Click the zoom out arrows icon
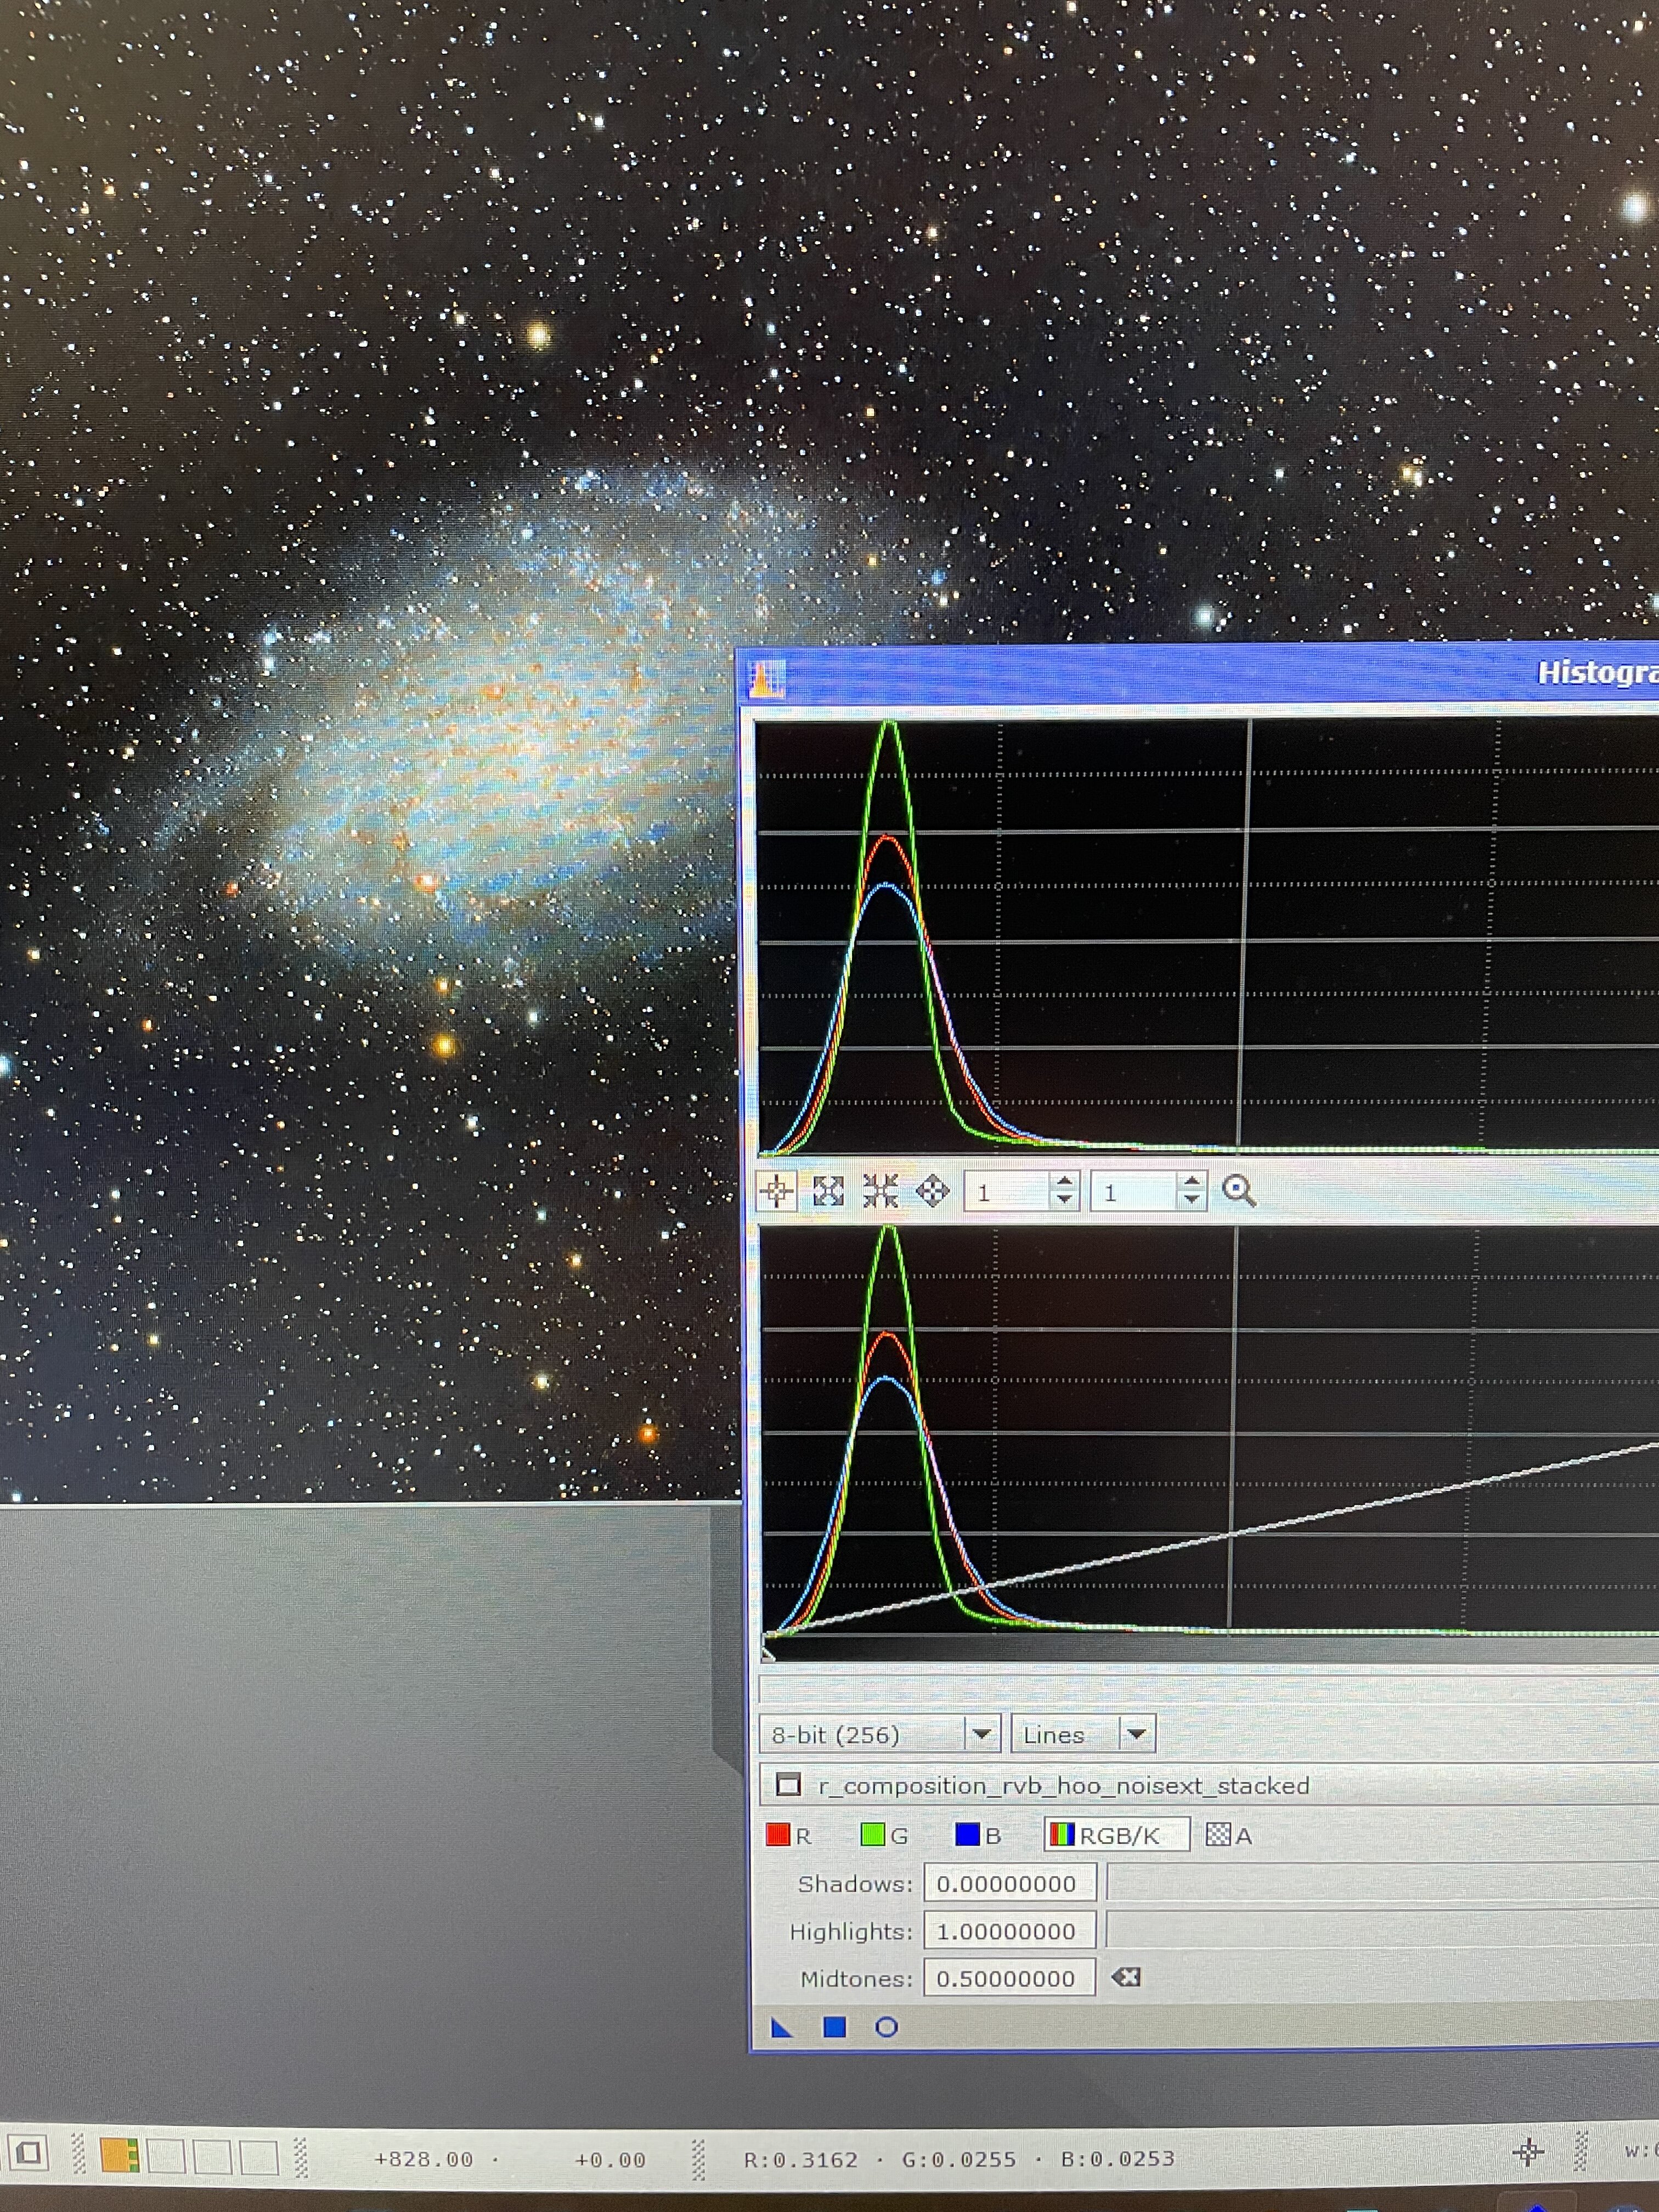 pos(880,1191)
